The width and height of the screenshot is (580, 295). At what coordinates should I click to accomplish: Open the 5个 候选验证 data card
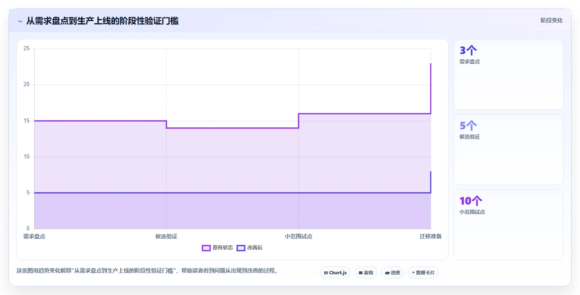509,150
